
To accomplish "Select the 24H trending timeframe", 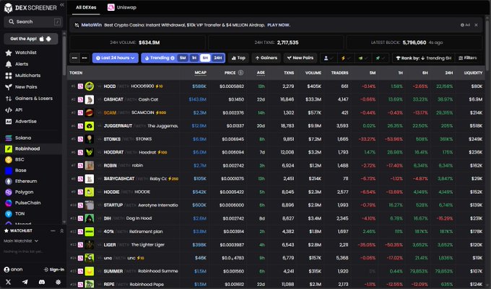I will click(x=218, y=58).
